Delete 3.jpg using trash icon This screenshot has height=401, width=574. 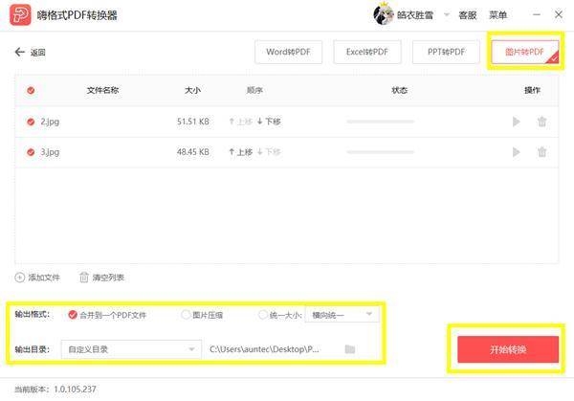[541, 152]
